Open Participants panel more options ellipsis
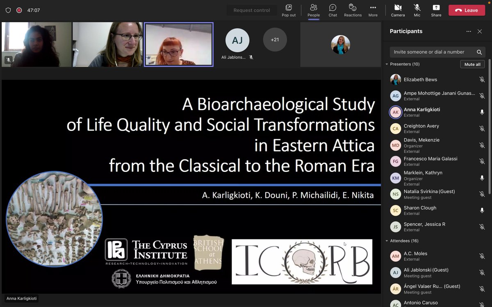492x307 pixels. (469, 31)
